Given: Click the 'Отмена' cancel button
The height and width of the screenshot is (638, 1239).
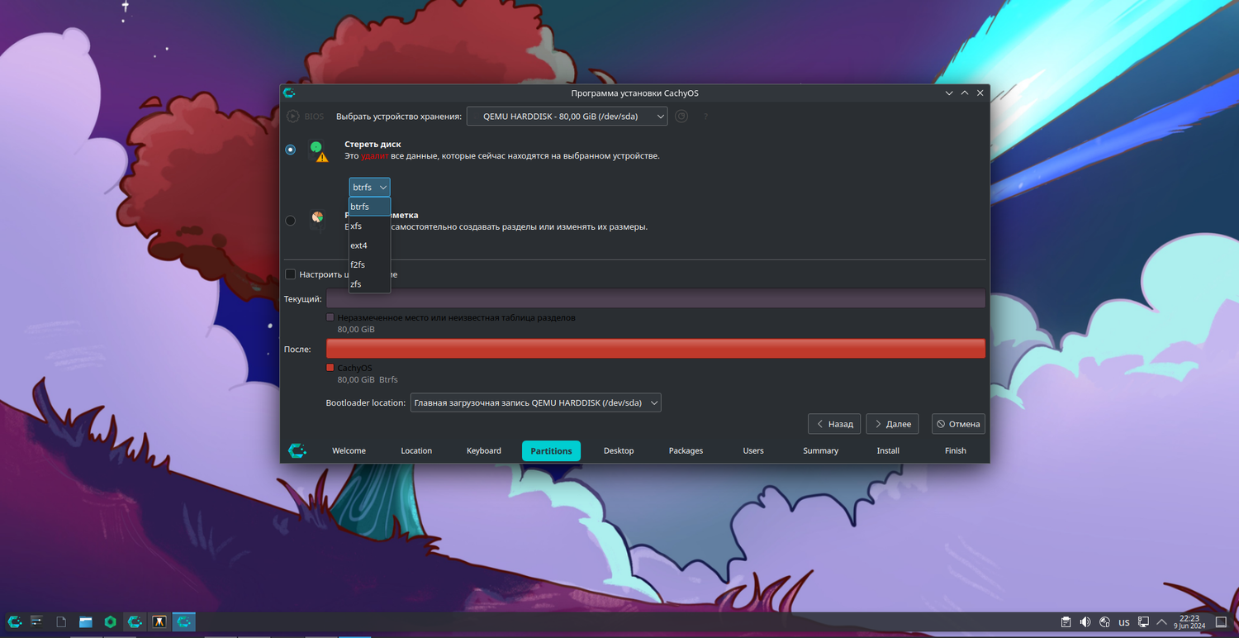Looking at the screenshot, I should 958,424.
